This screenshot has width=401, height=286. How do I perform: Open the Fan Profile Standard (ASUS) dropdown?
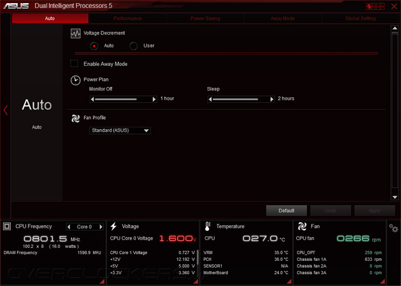[120, 130]
